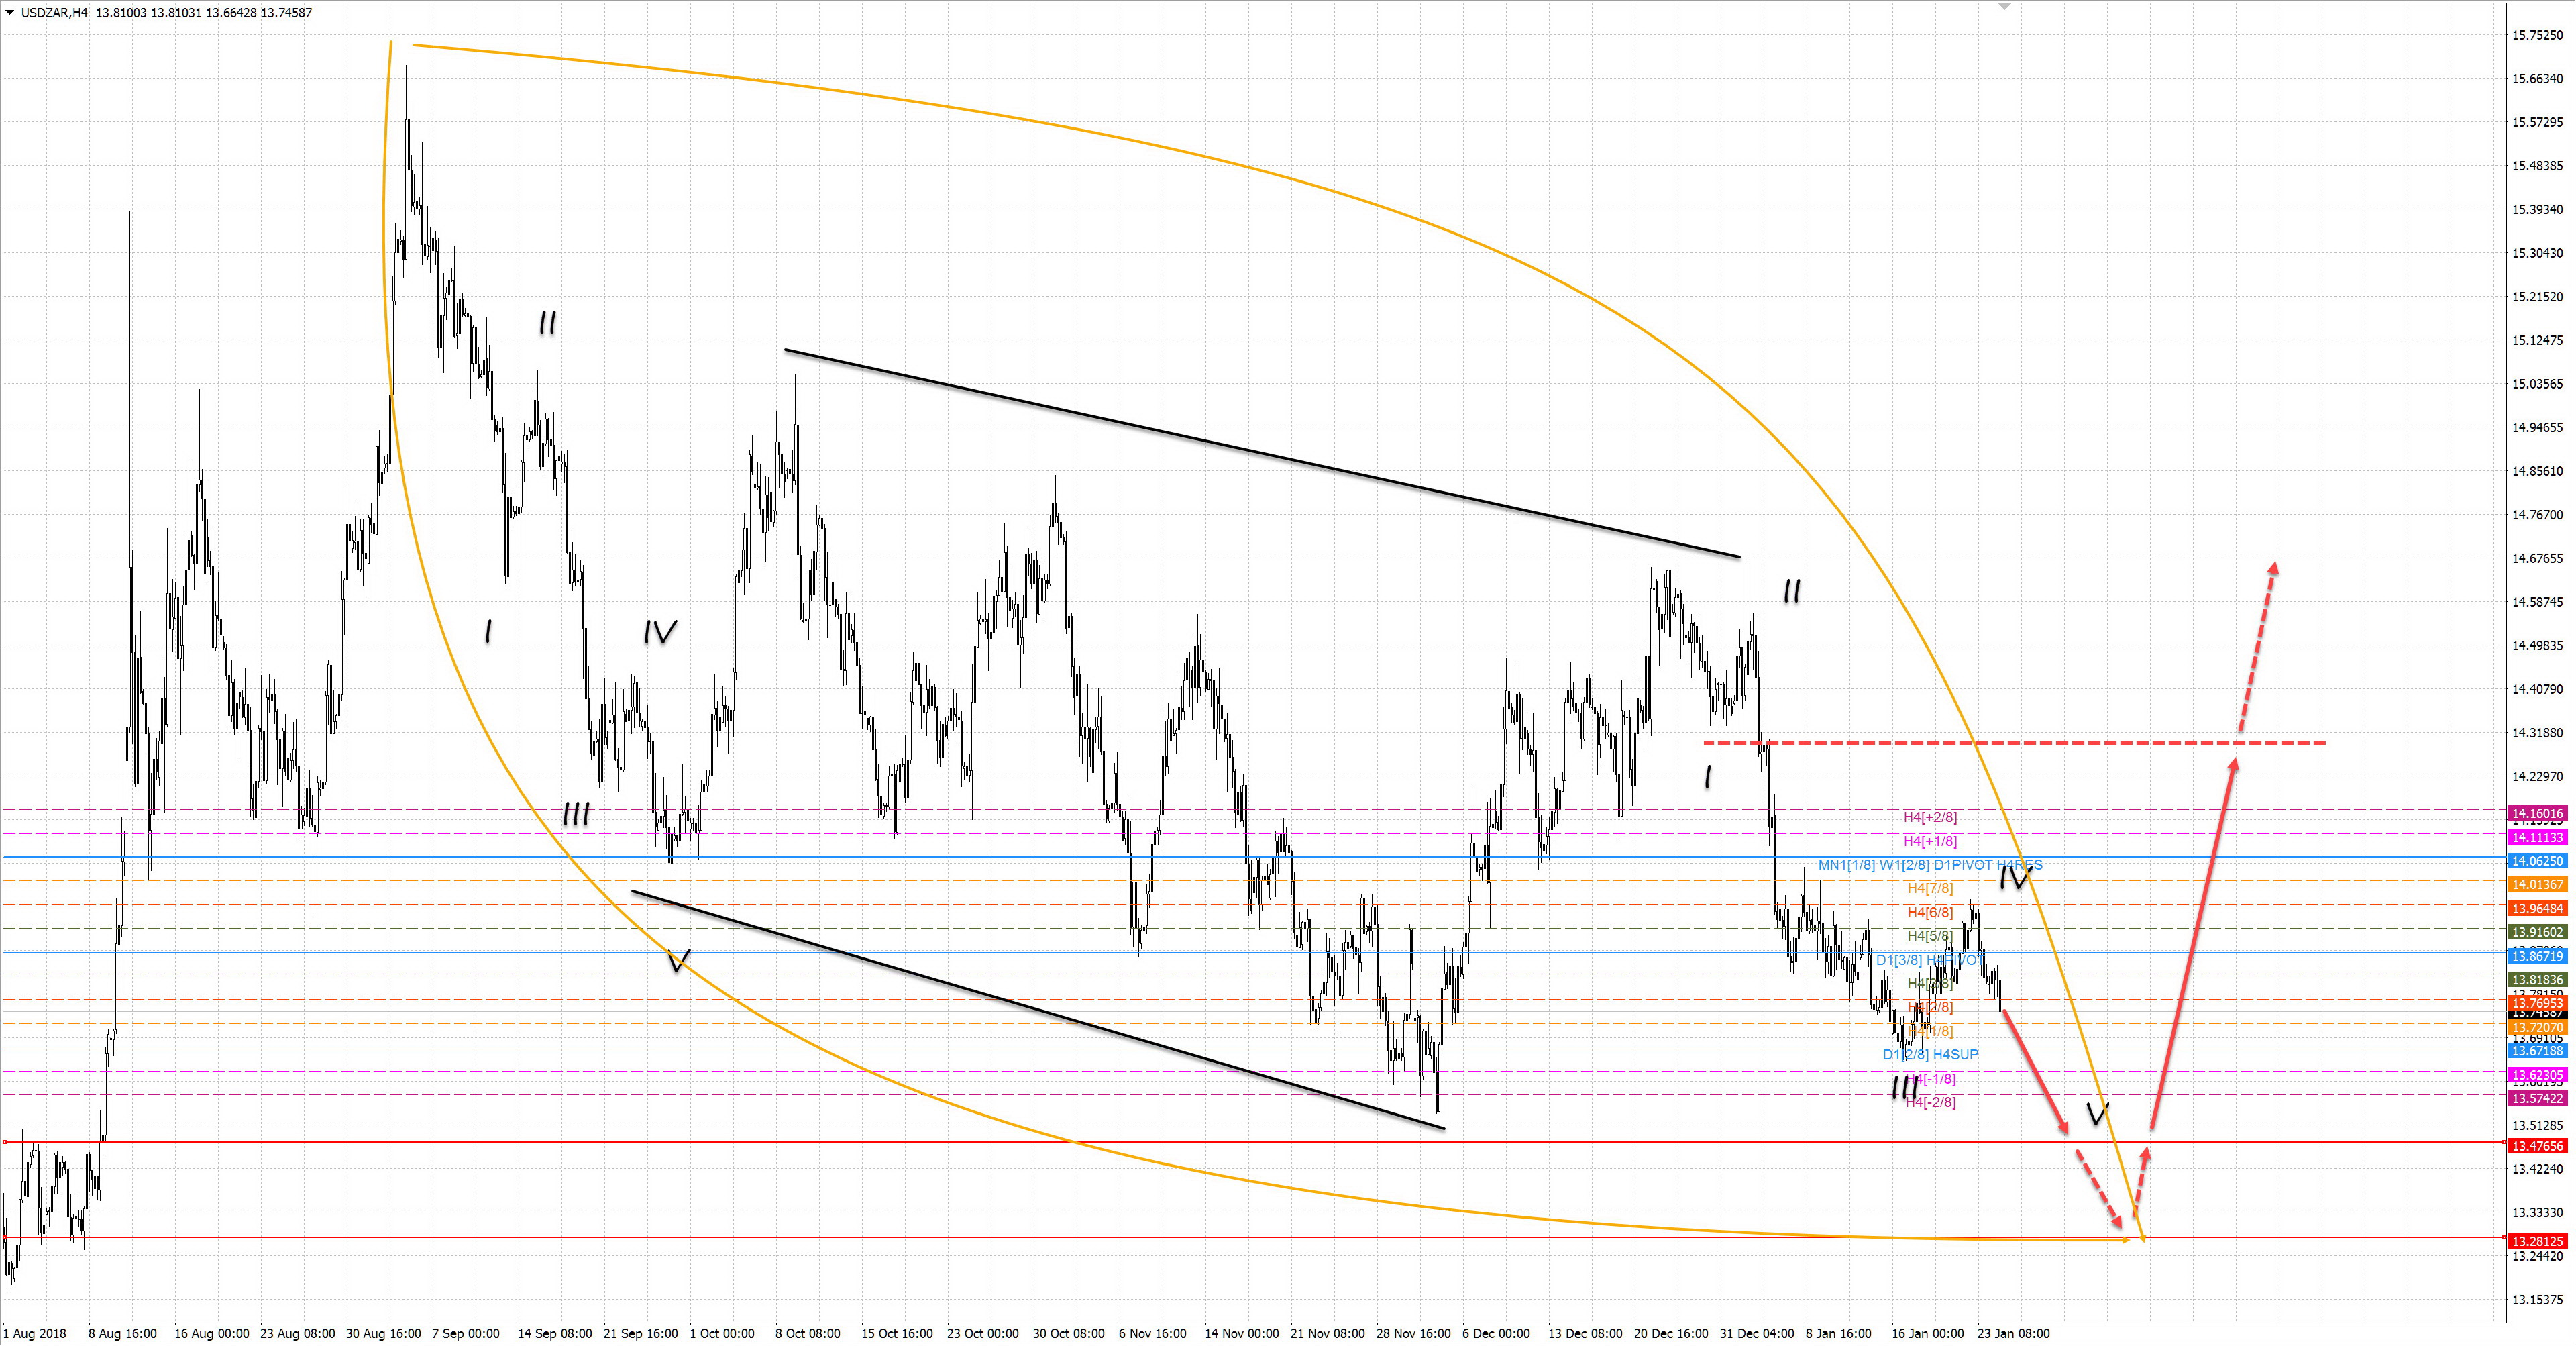Click the blue 14.06250 price level tag
The width and height of the screenshot is (2576, 1346).
tap(2538, 861)
